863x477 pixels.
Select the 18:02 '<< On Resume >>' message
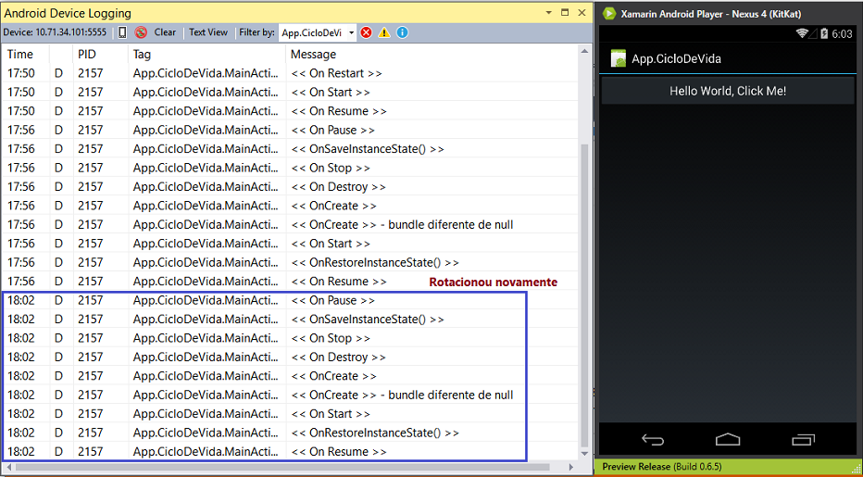tap(339, 452)
